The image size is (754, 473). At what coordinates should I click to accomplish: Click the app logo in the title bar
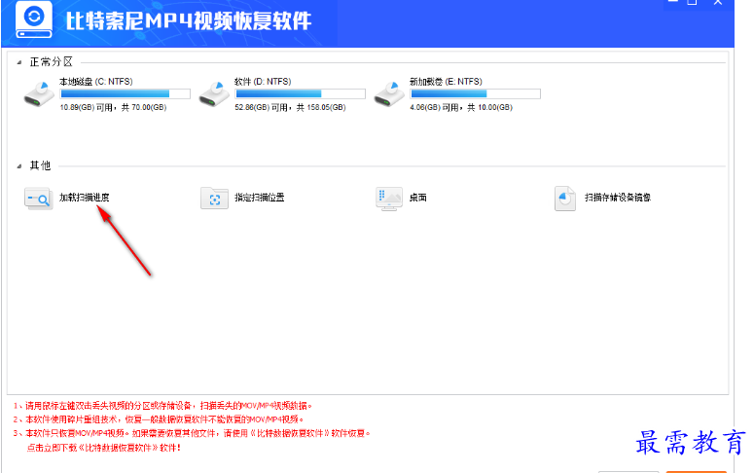pos(34,19)
